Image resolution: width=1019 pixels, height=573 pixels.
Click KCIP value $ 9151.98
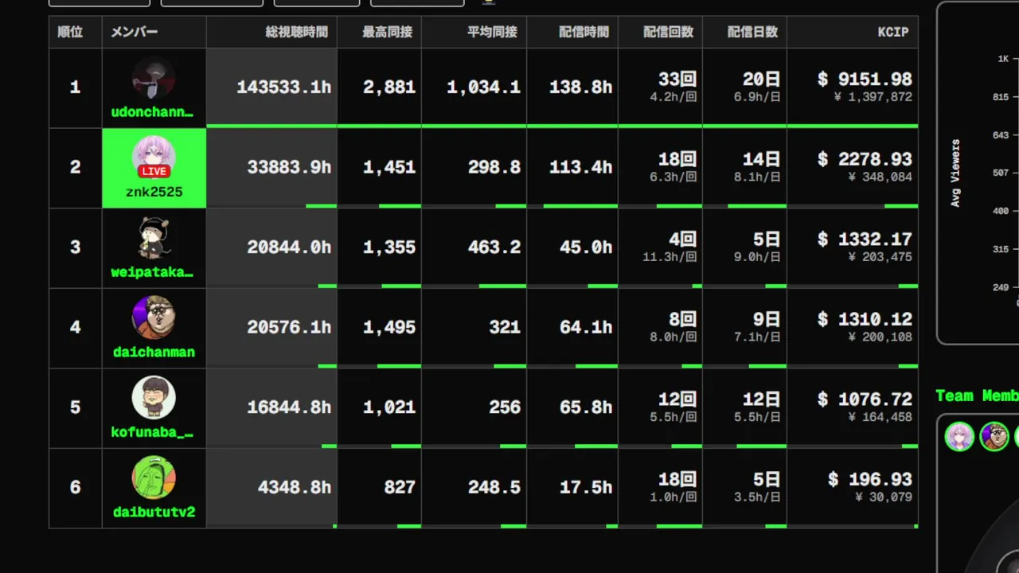tap(865, 80)
